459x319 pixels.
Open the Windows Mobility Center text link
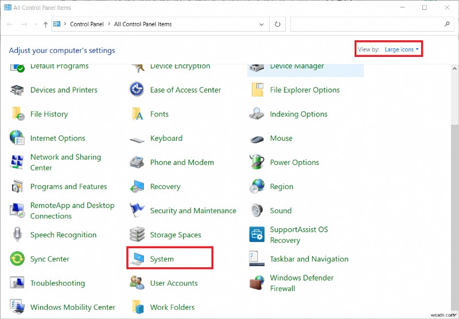coord(73,308)
